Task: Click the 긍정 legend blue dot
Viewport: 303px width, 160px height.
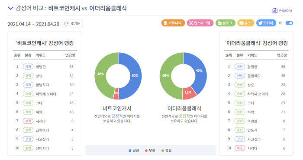Action: click(x=130, y=150)
